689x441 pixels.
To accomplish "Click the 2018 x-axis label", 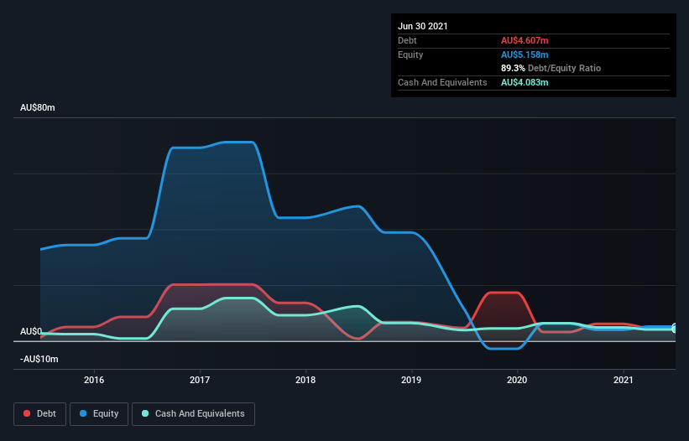I will tap(305, 380).
